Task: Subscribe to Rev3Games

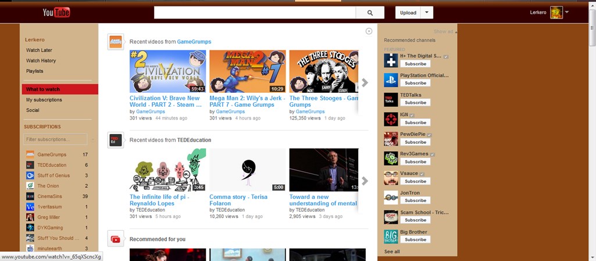Action: (x=415, y=162)
